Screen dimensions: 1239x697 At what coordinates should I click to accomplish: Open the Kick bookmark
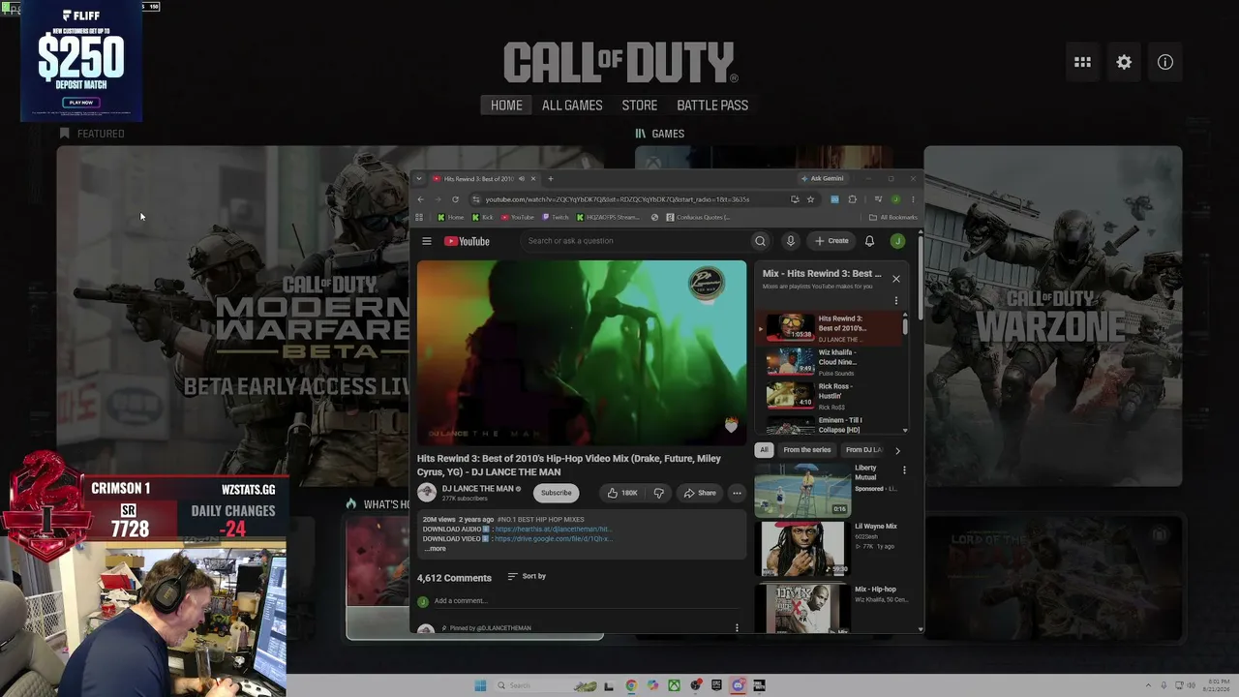(482, 217)
